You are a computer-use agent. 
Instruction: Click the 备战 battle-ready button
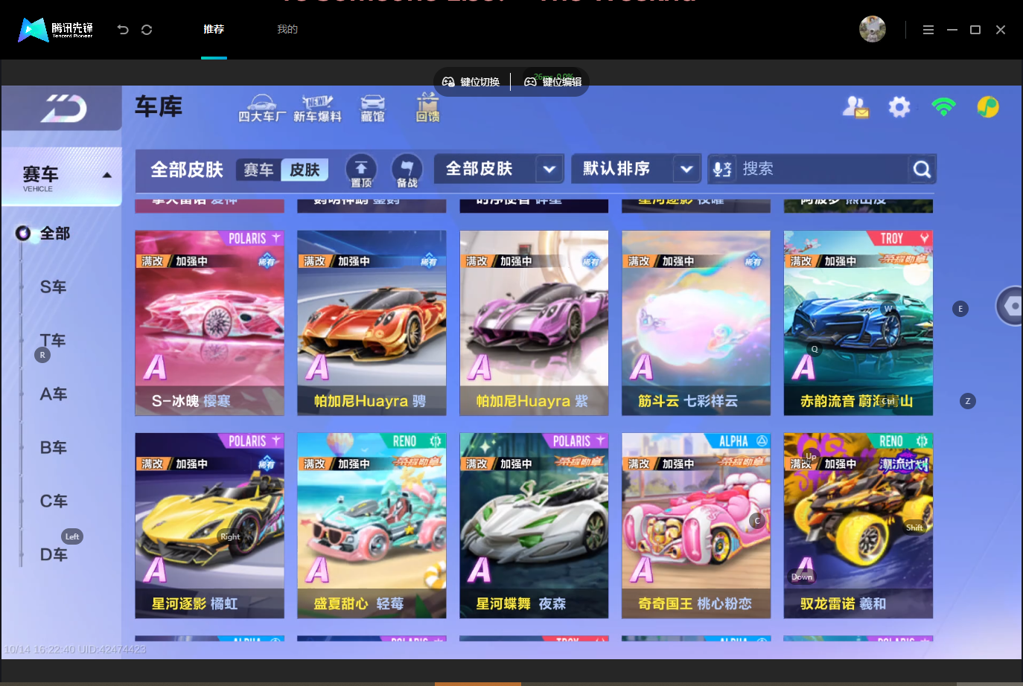coord(407,170)
